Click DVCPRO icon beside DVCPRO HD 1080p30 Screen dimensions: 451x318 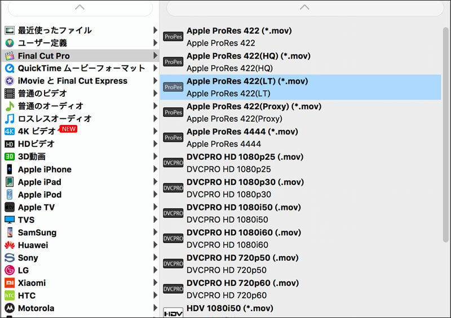(x=173, y=188)
